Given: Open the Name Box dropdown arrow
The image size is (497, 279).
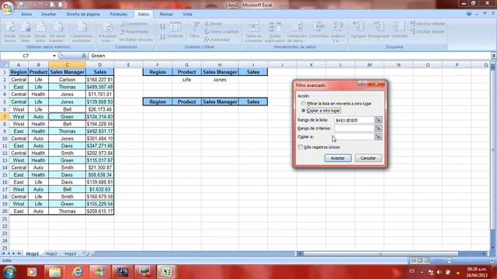Looking at the screenshot, I should (x=54, y=56).
